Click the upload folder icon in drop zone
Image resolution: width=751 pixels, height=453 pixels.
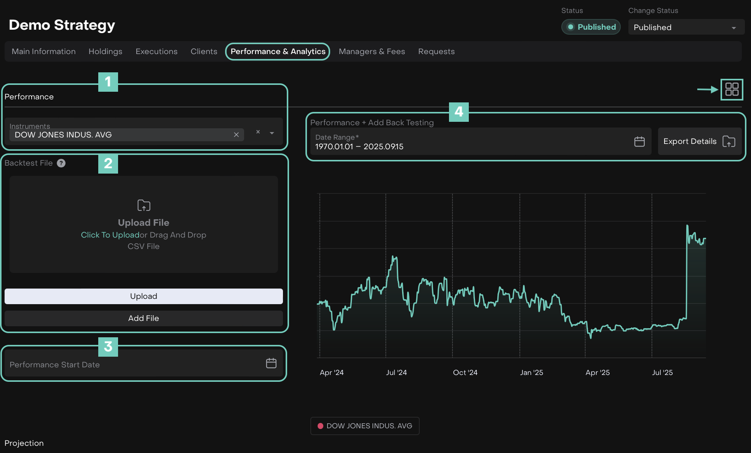coord(144,206)
